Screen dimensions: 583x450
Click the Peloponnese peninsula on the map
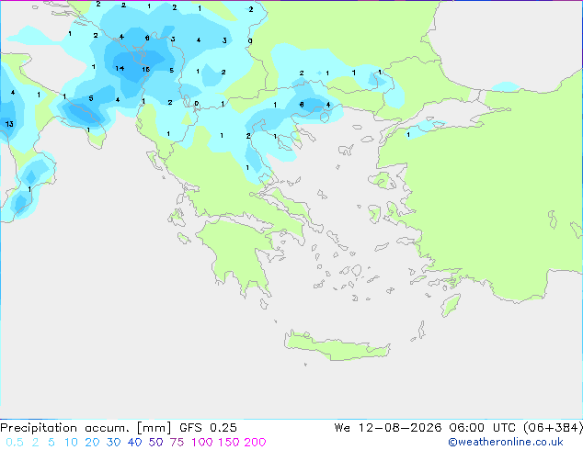click(238, 253)
